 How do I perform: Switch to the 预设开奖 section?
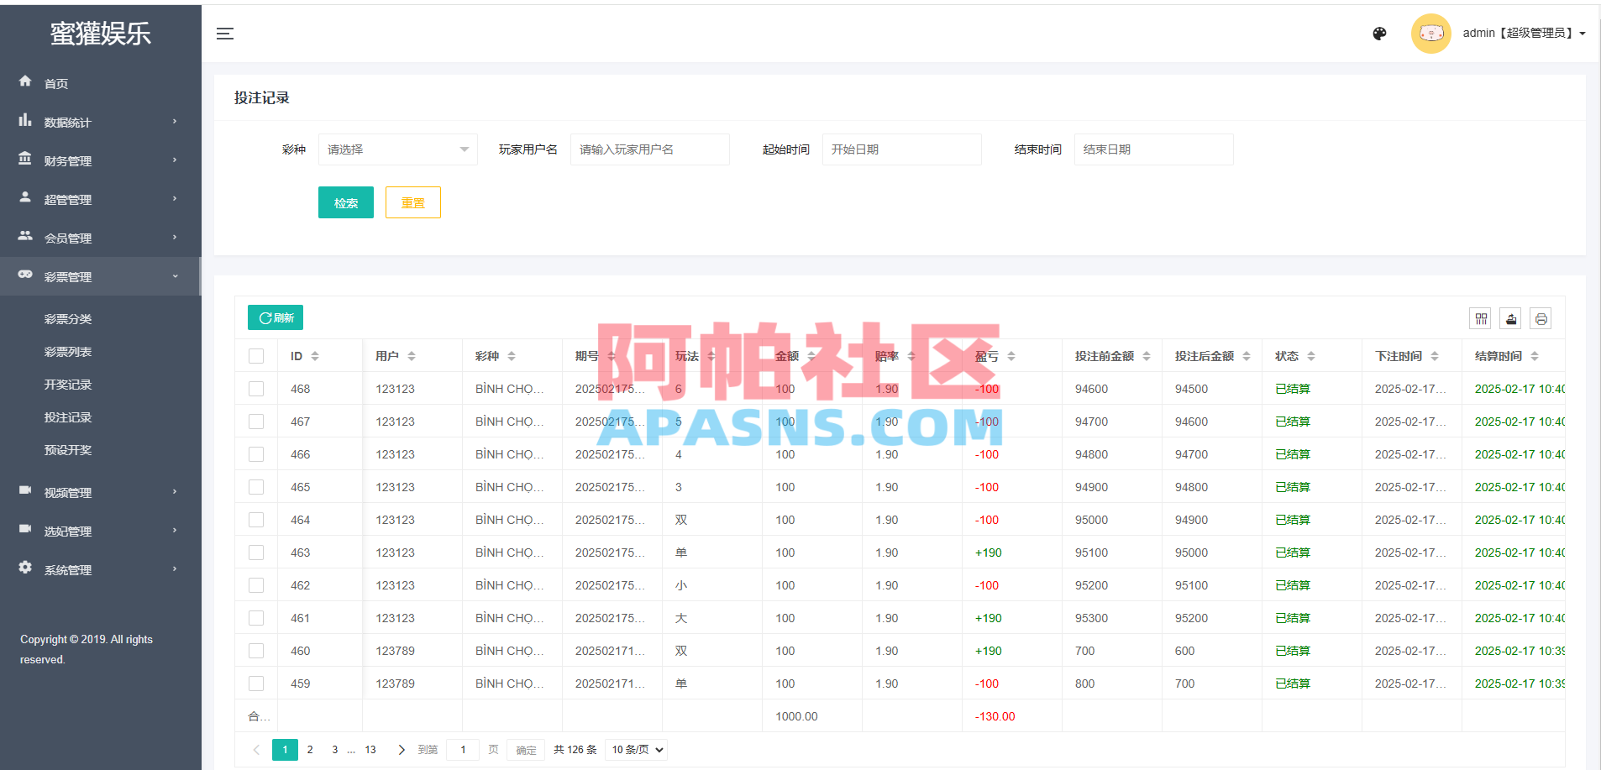pos(68,450)
